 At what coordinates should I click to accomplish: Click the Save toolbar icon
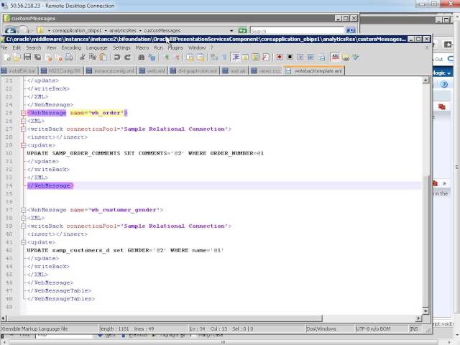coord(27,57)
